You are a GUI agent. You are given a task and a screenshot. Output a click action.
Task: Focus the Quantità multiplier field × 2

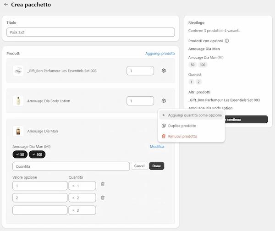82,198
